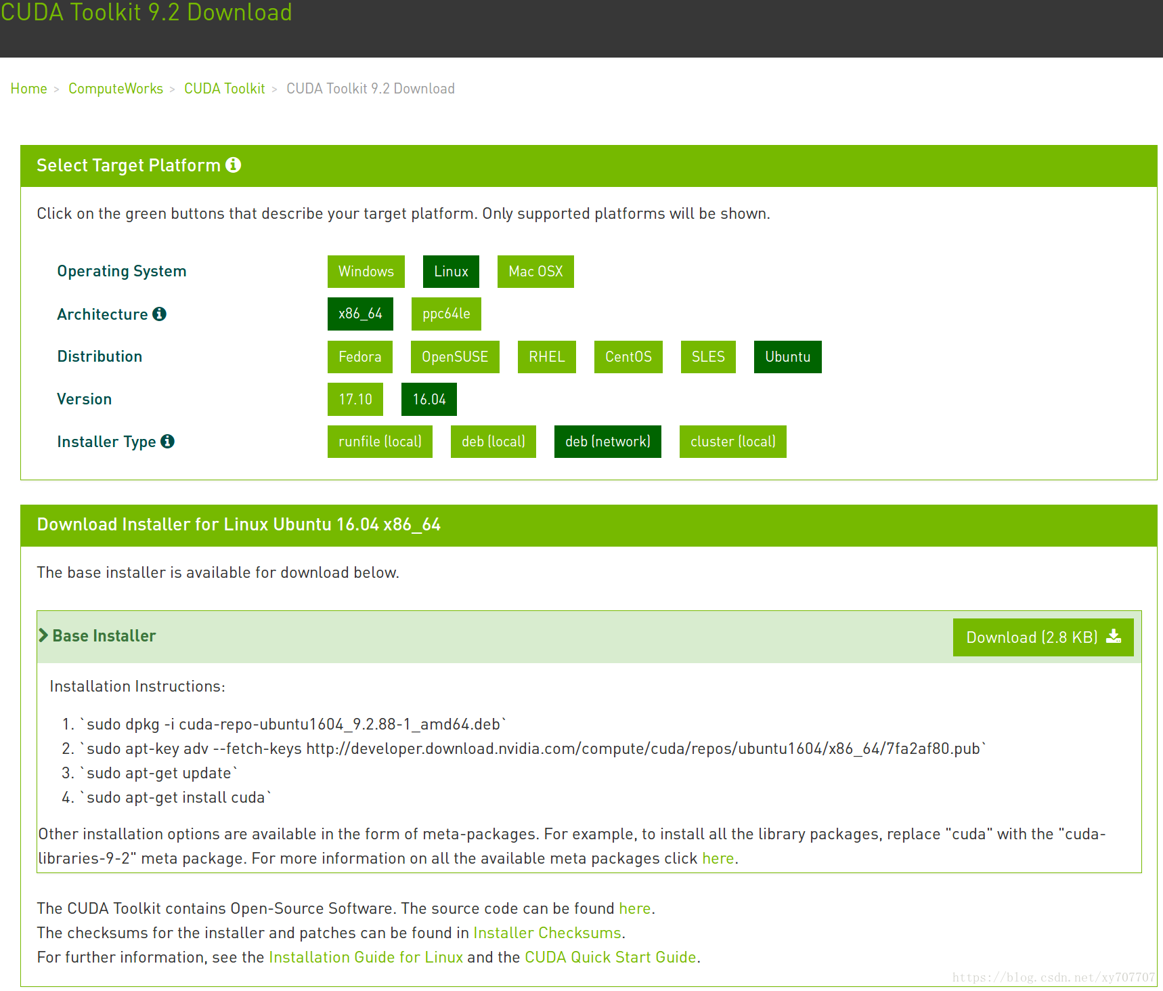Click the 'sudo dpkg -i cuda-repo-ubuntu1604' command text
This screenshot has width=1163, height=991.
(x=294, y=724)
